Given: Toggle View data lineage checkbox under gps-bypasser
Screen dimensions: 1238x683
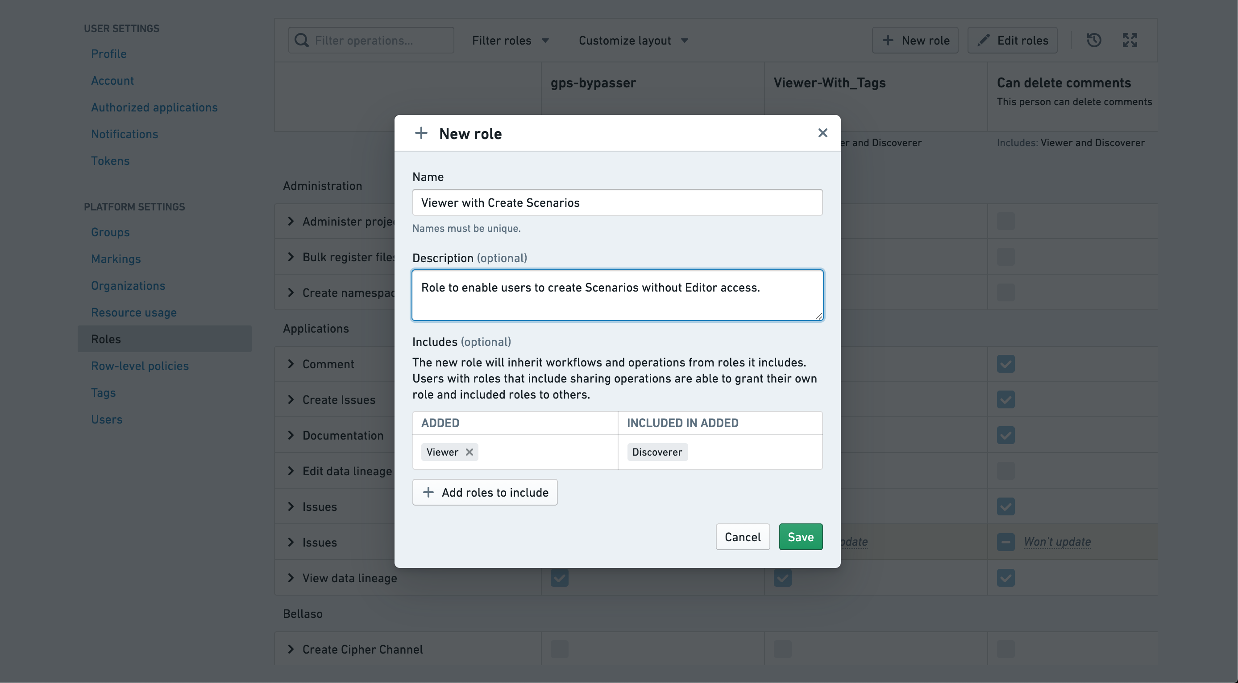Looking at the screenshot, I should pos(559,577).
